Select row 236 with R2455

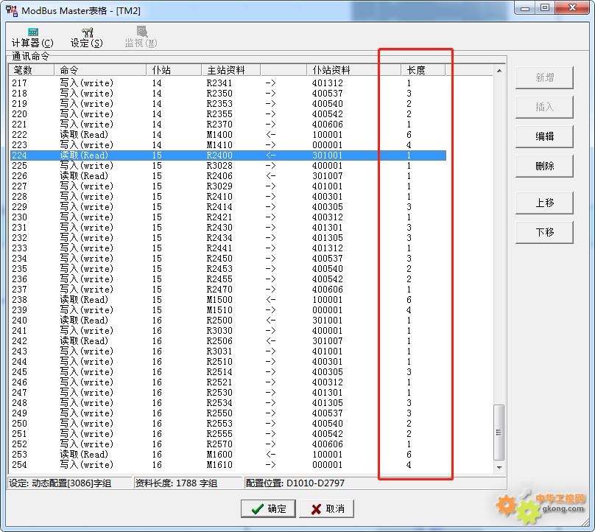228,279
